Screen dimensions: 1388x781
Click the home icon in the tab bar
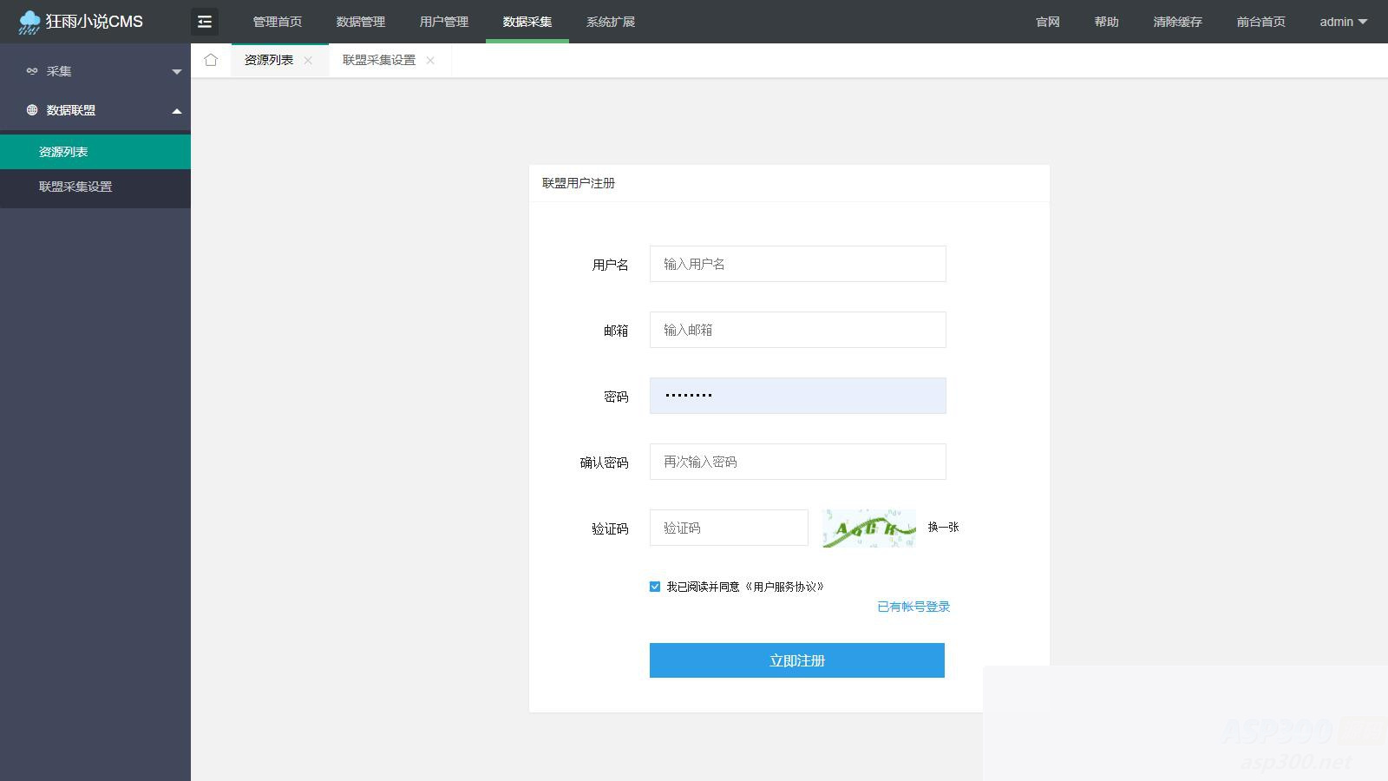pos(211,60)
